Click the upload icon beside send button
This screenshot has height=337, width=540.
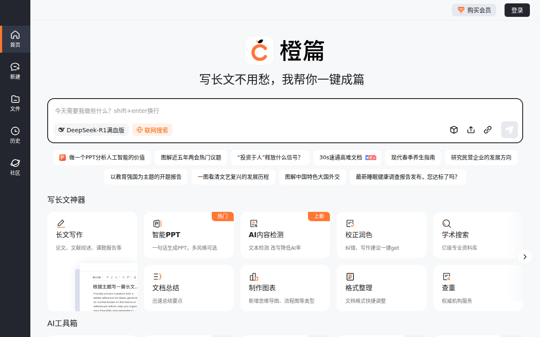(471, 130)
